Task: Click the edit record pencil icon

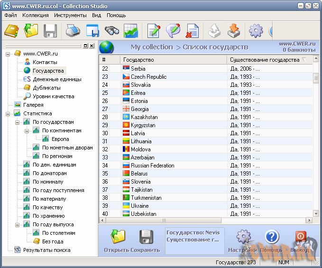Action: click(x=154, y=31)
